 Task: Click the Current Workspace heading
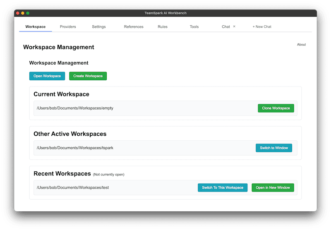pos(61,94)
